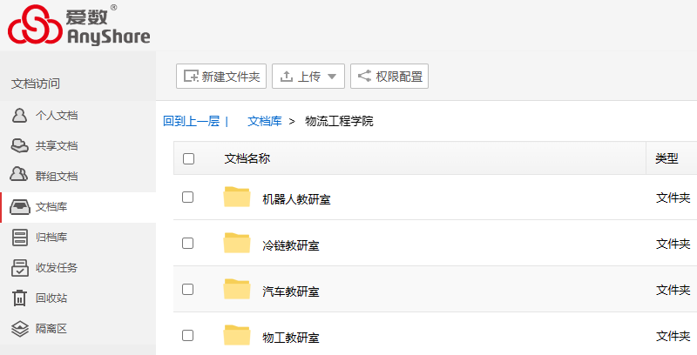Click the 回到上一层 back link
Viewport: 697px width, 355px height.
click(x=192, y=122)
